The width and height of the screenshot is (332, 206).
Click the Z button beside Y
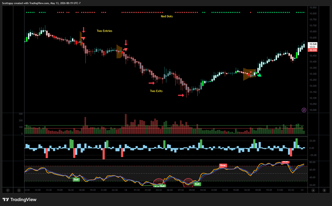coord(19,190)
